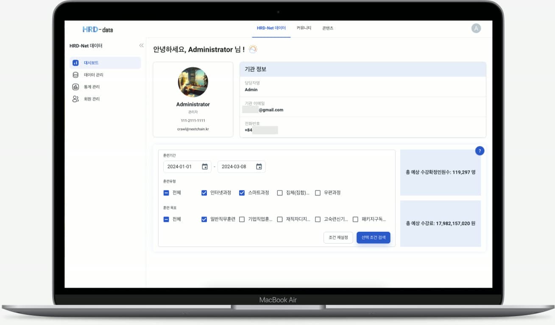
Task: Click the 총 예상 수강료 card
Action: coord(441,223)
